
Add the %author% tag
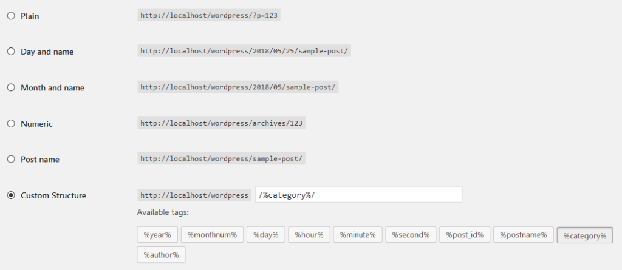coord(161,255)
